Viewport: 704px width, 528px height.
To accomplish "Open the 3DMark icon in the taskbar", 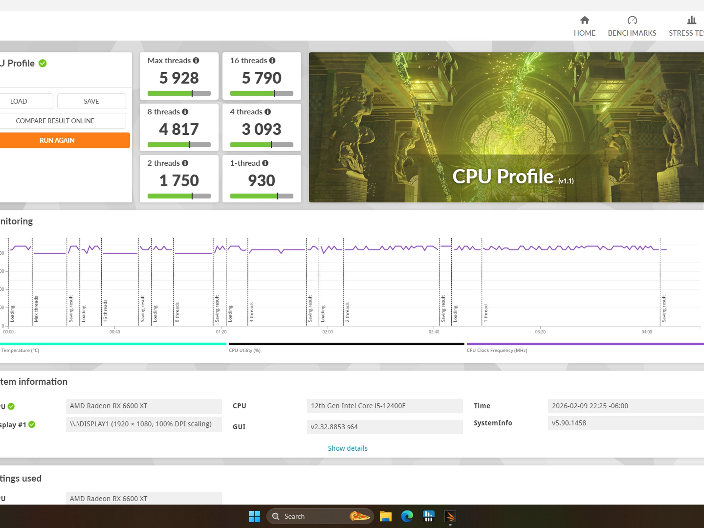I will 450,516.
